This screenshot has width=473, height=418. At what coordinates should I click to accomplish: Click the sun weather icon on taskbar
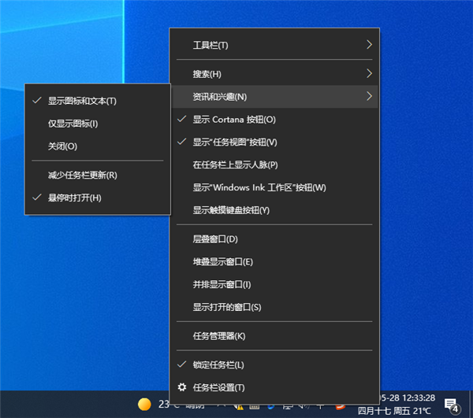pos(144,405)
